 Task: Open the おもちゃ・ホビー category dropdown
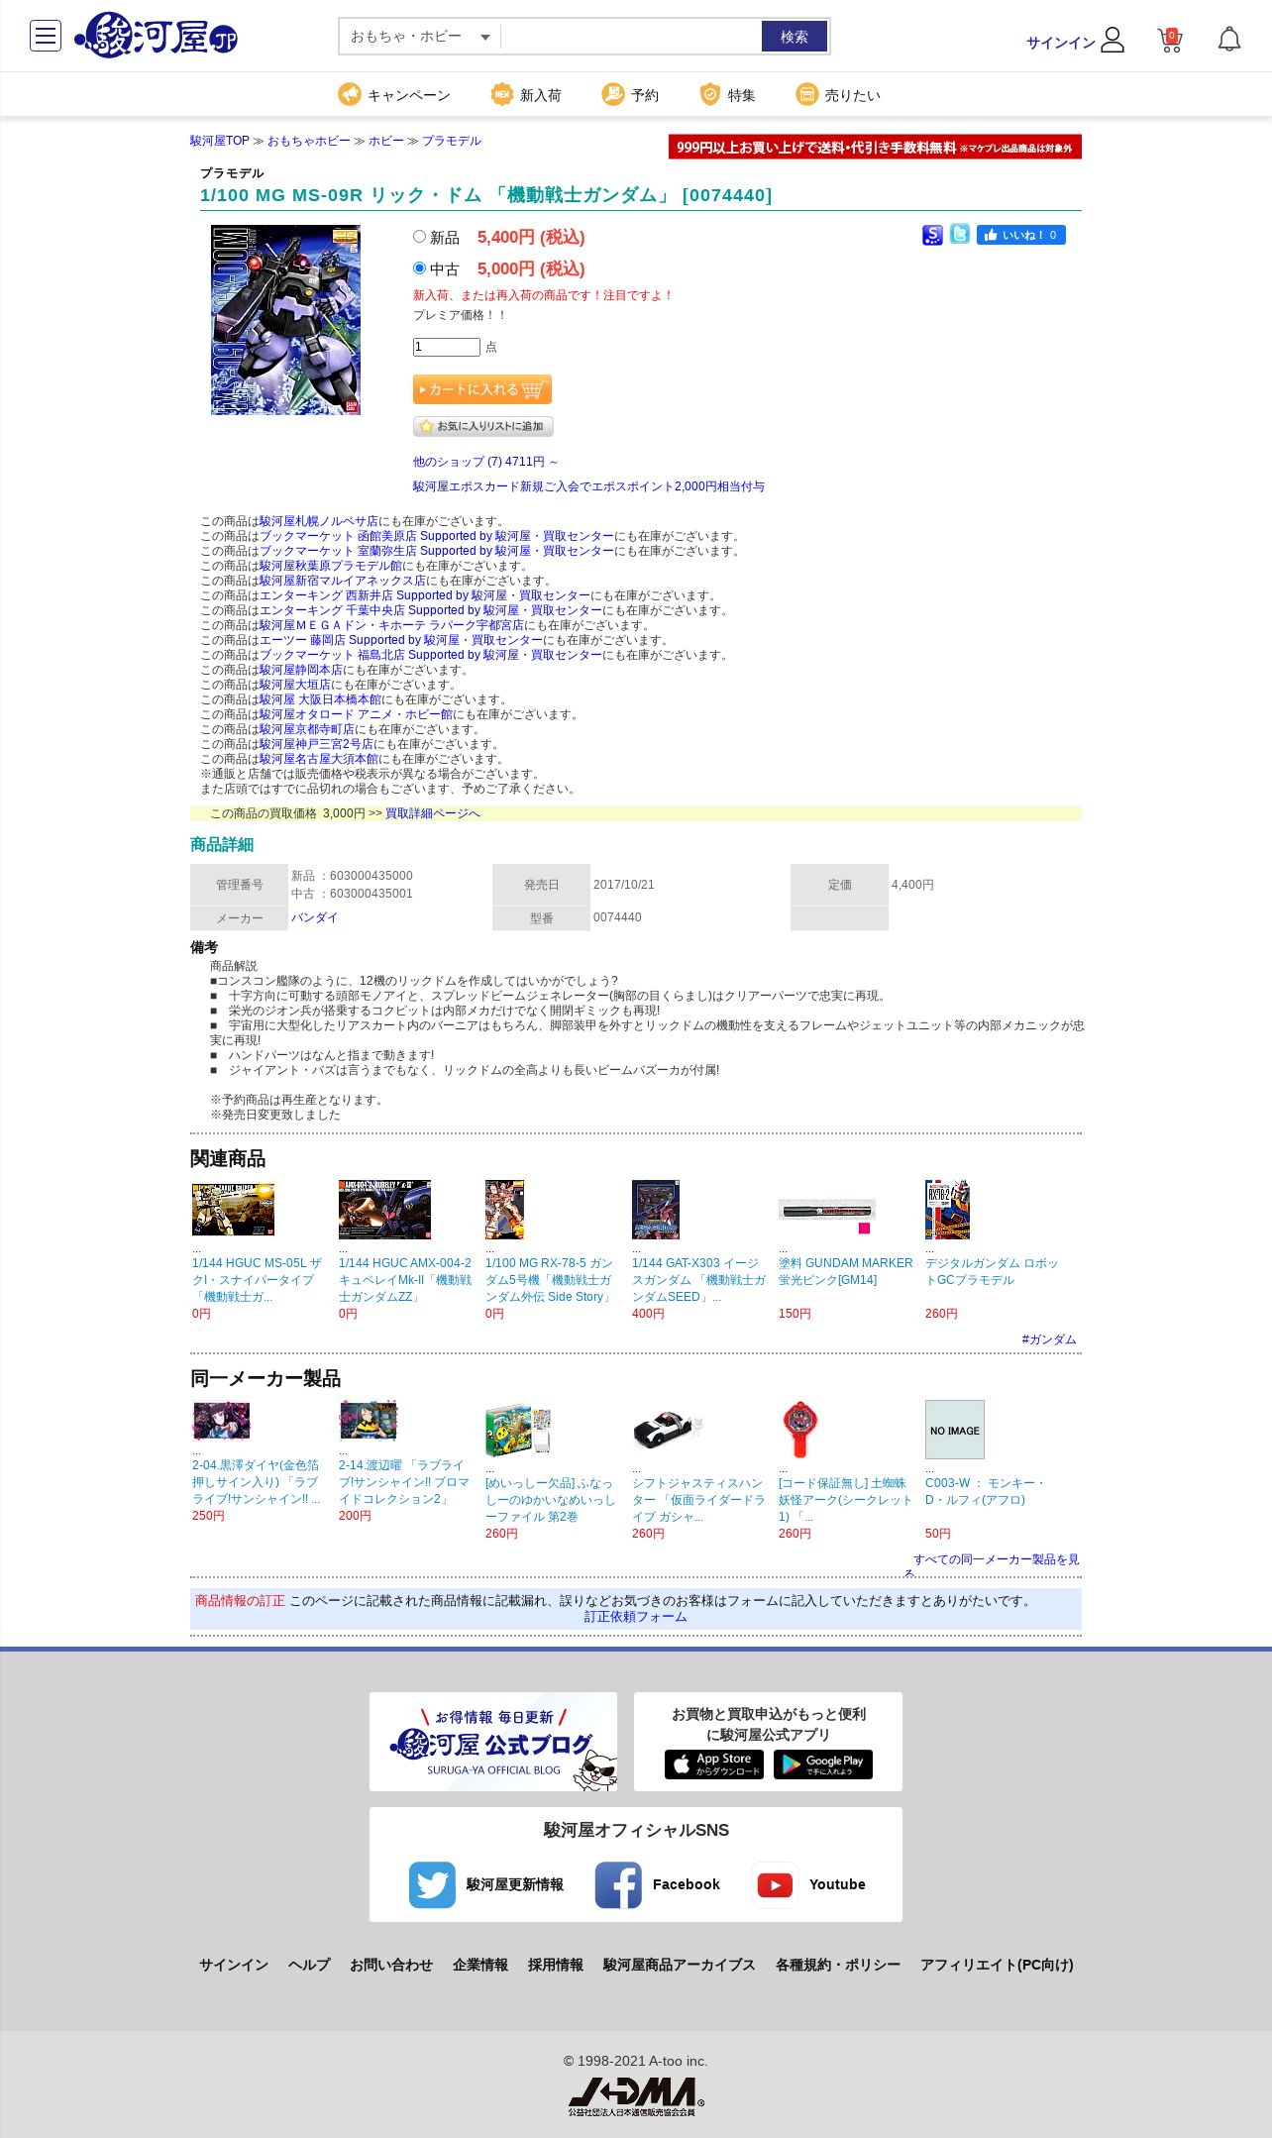point(420,37)
